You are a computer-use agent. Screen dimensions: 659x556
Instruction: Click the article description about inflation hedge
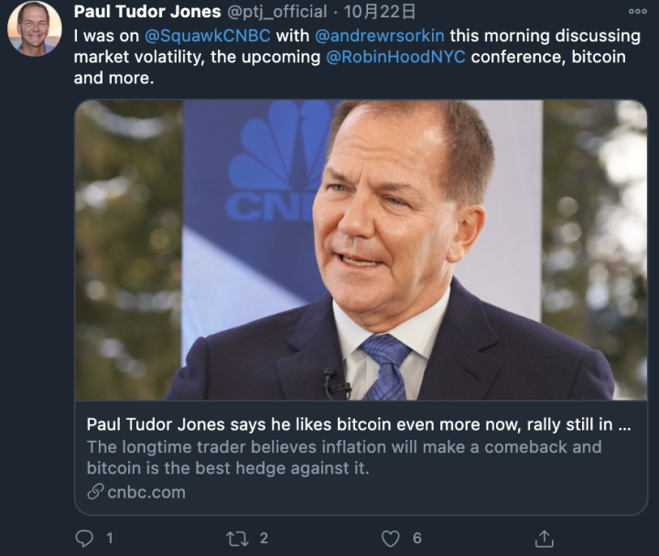344,457
